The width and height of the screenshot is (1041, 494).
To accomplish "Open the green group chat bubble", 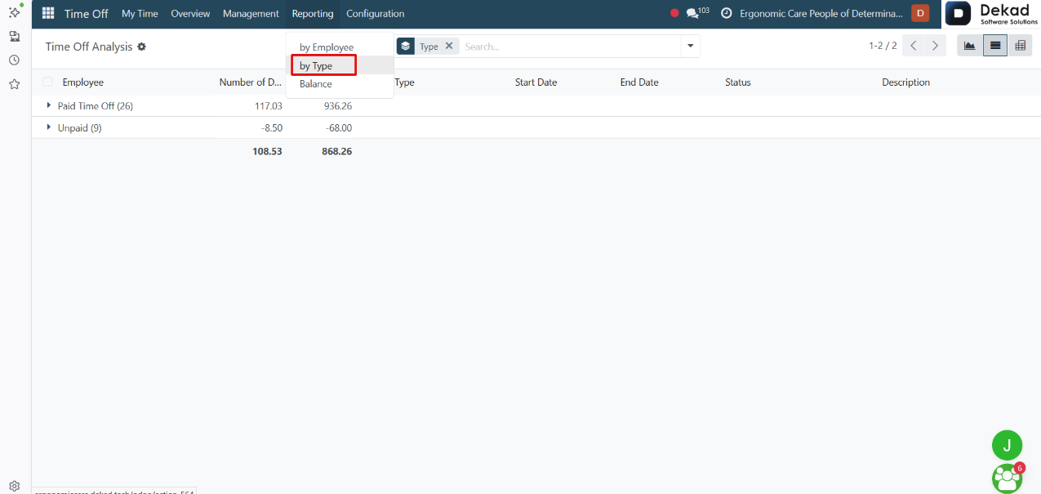I will (1007, 478).
